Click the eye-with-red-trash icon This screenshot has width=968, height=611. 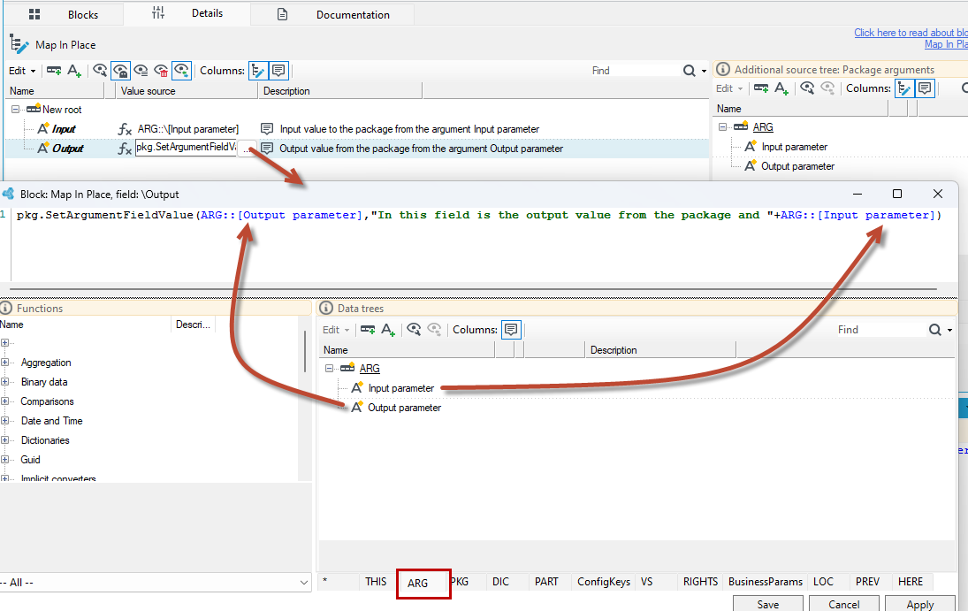click(x=161, y=71)
